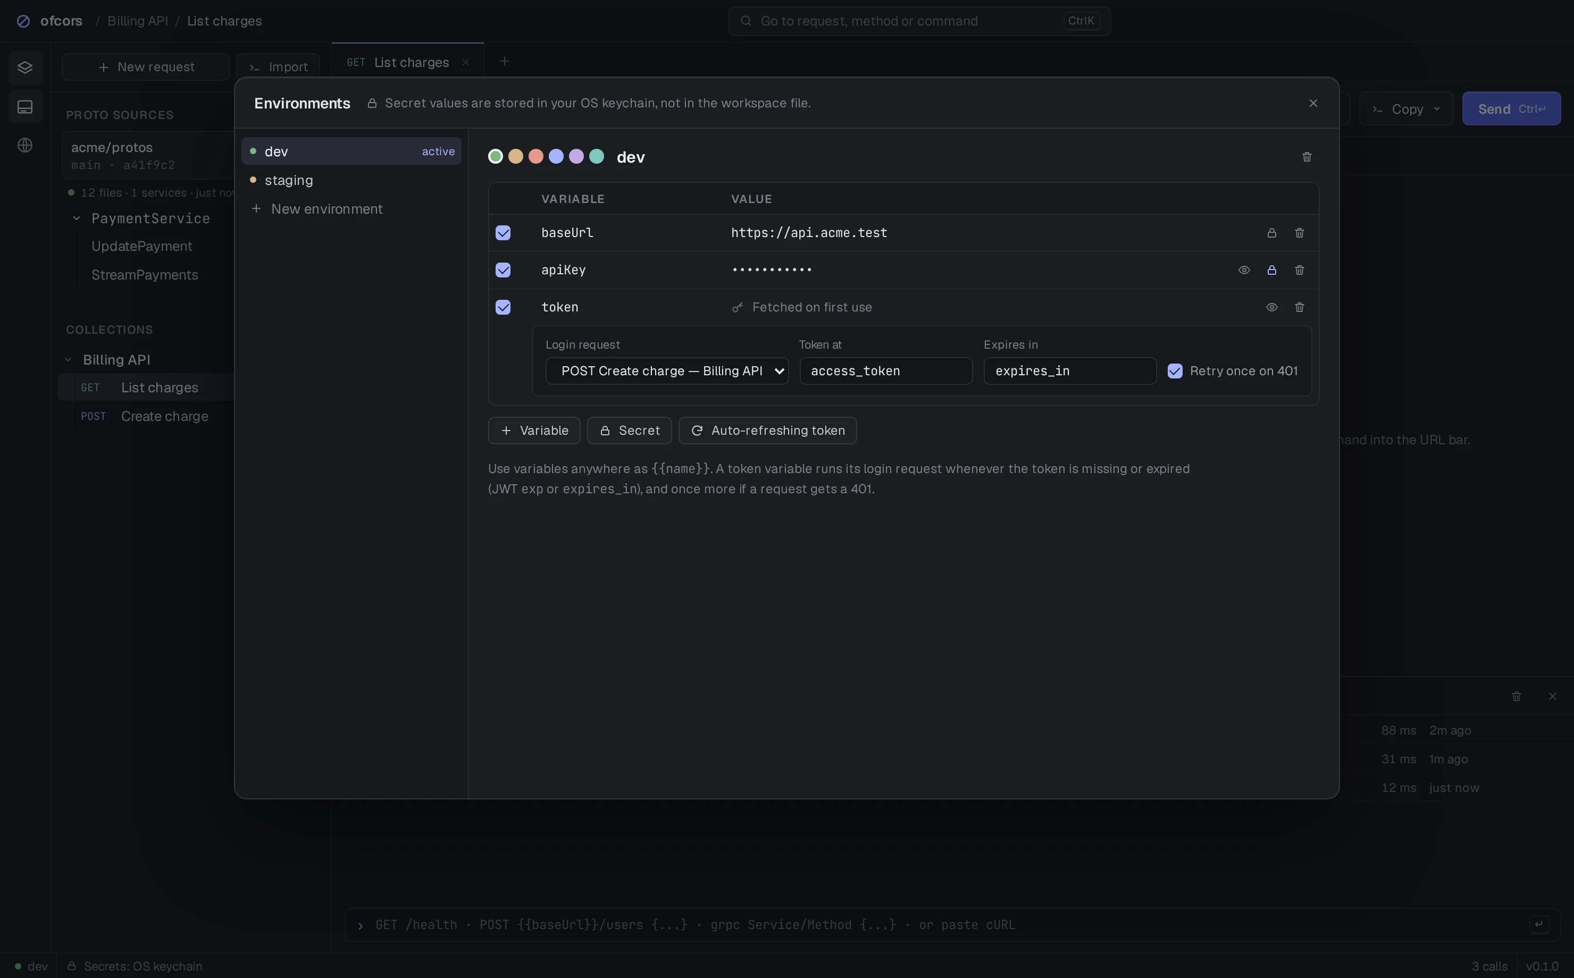
Task: Open POST Create charge request
Action: pyautogui.click(x=146, y=417)
